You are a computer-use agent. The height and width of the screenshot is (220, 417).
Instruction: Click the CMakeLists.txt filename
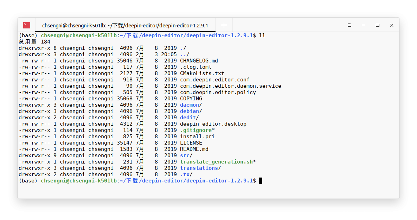point(202,74)
